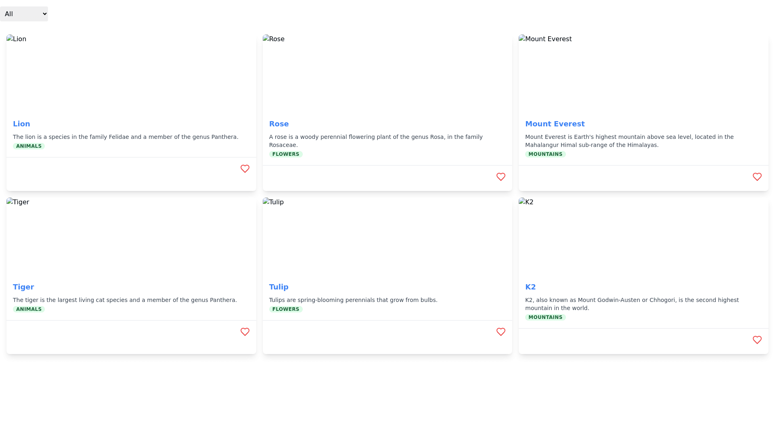Click FLOWERS tag on Tulip card

[x=285, y=309]
